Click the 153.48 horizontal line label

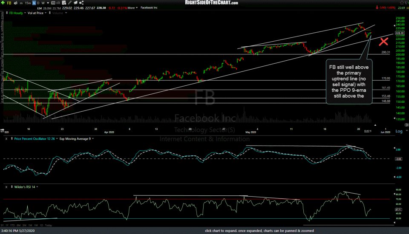386,96
